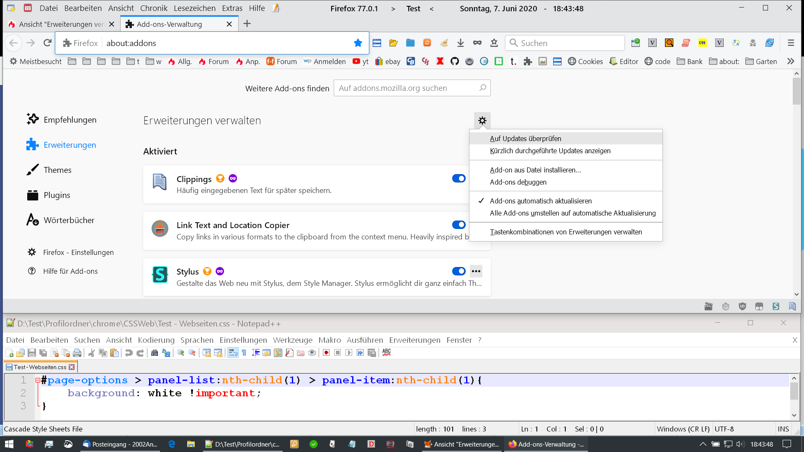The height and width of the screenshot is (452, 804).
Task: Open Stylus three-dots more options menu
Action: point(476,271)
